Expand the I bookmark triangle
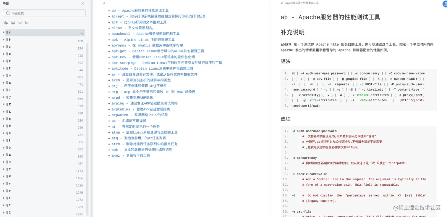 point(4,90)
